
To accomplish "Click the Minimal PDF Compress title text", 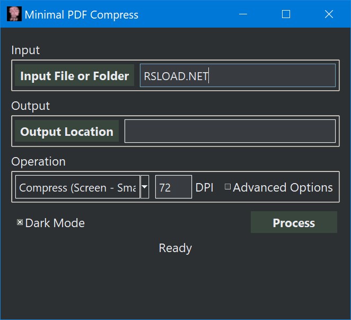I will [82, 15].
